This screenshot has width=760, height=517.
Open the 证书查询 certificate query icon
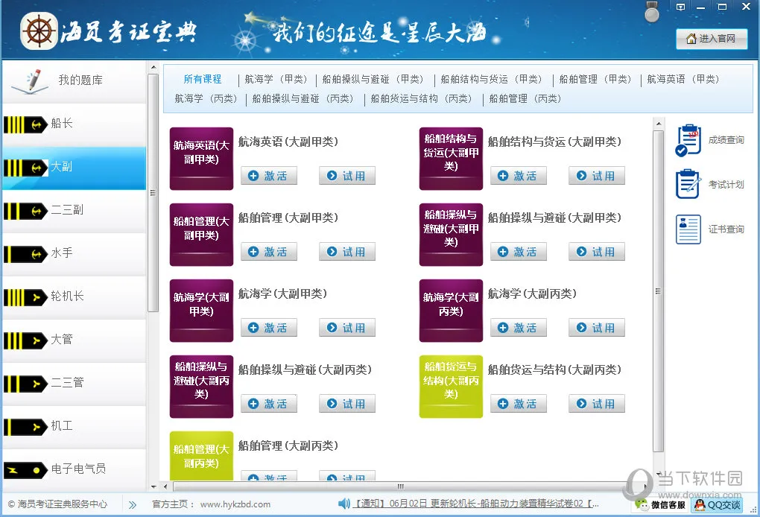point(688,229)
